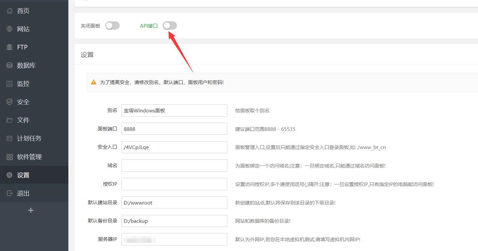Viewport: 478px width, 251px height.
Task: Click the warning text 为了提高安全
Action: pyautogui.click(x=162, y=82)
